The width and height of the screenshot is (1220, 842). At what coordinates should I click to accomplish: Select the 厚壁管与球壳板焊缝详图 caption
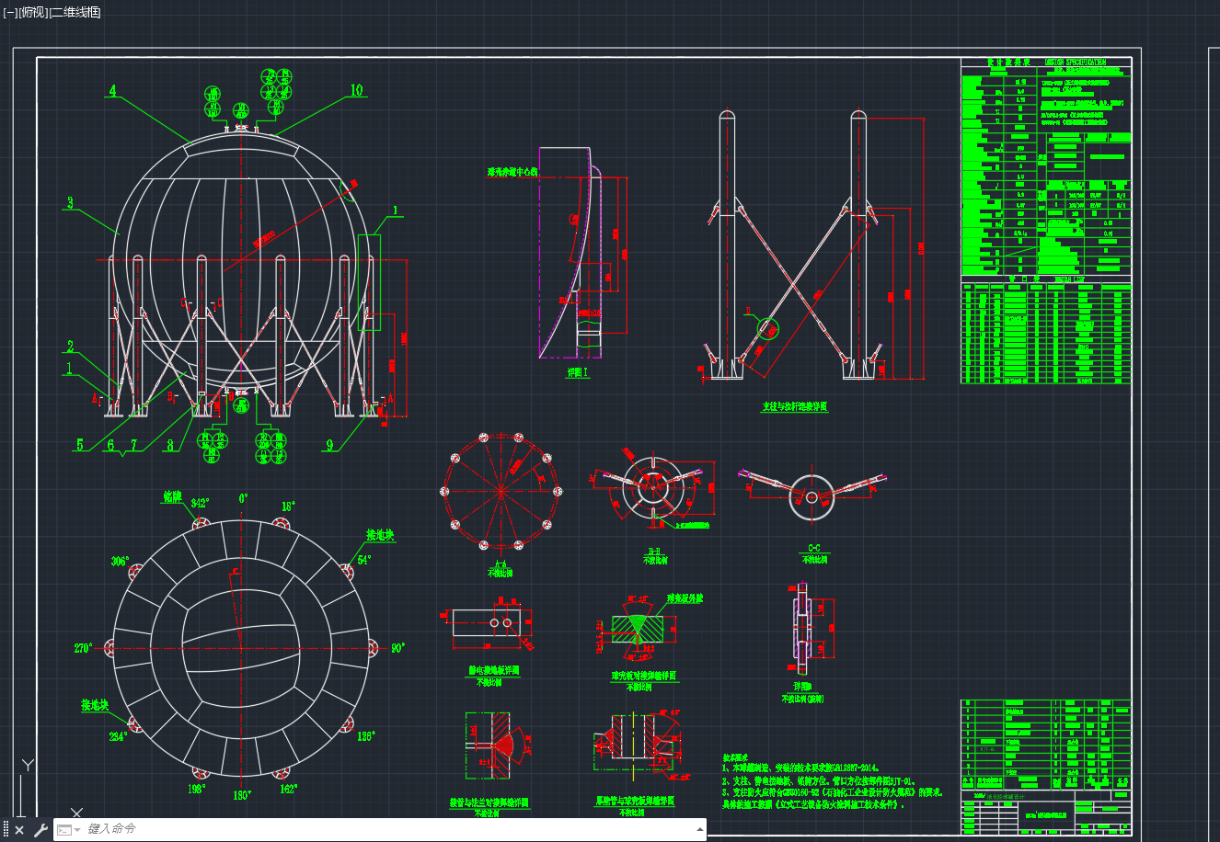coord(635,802)
